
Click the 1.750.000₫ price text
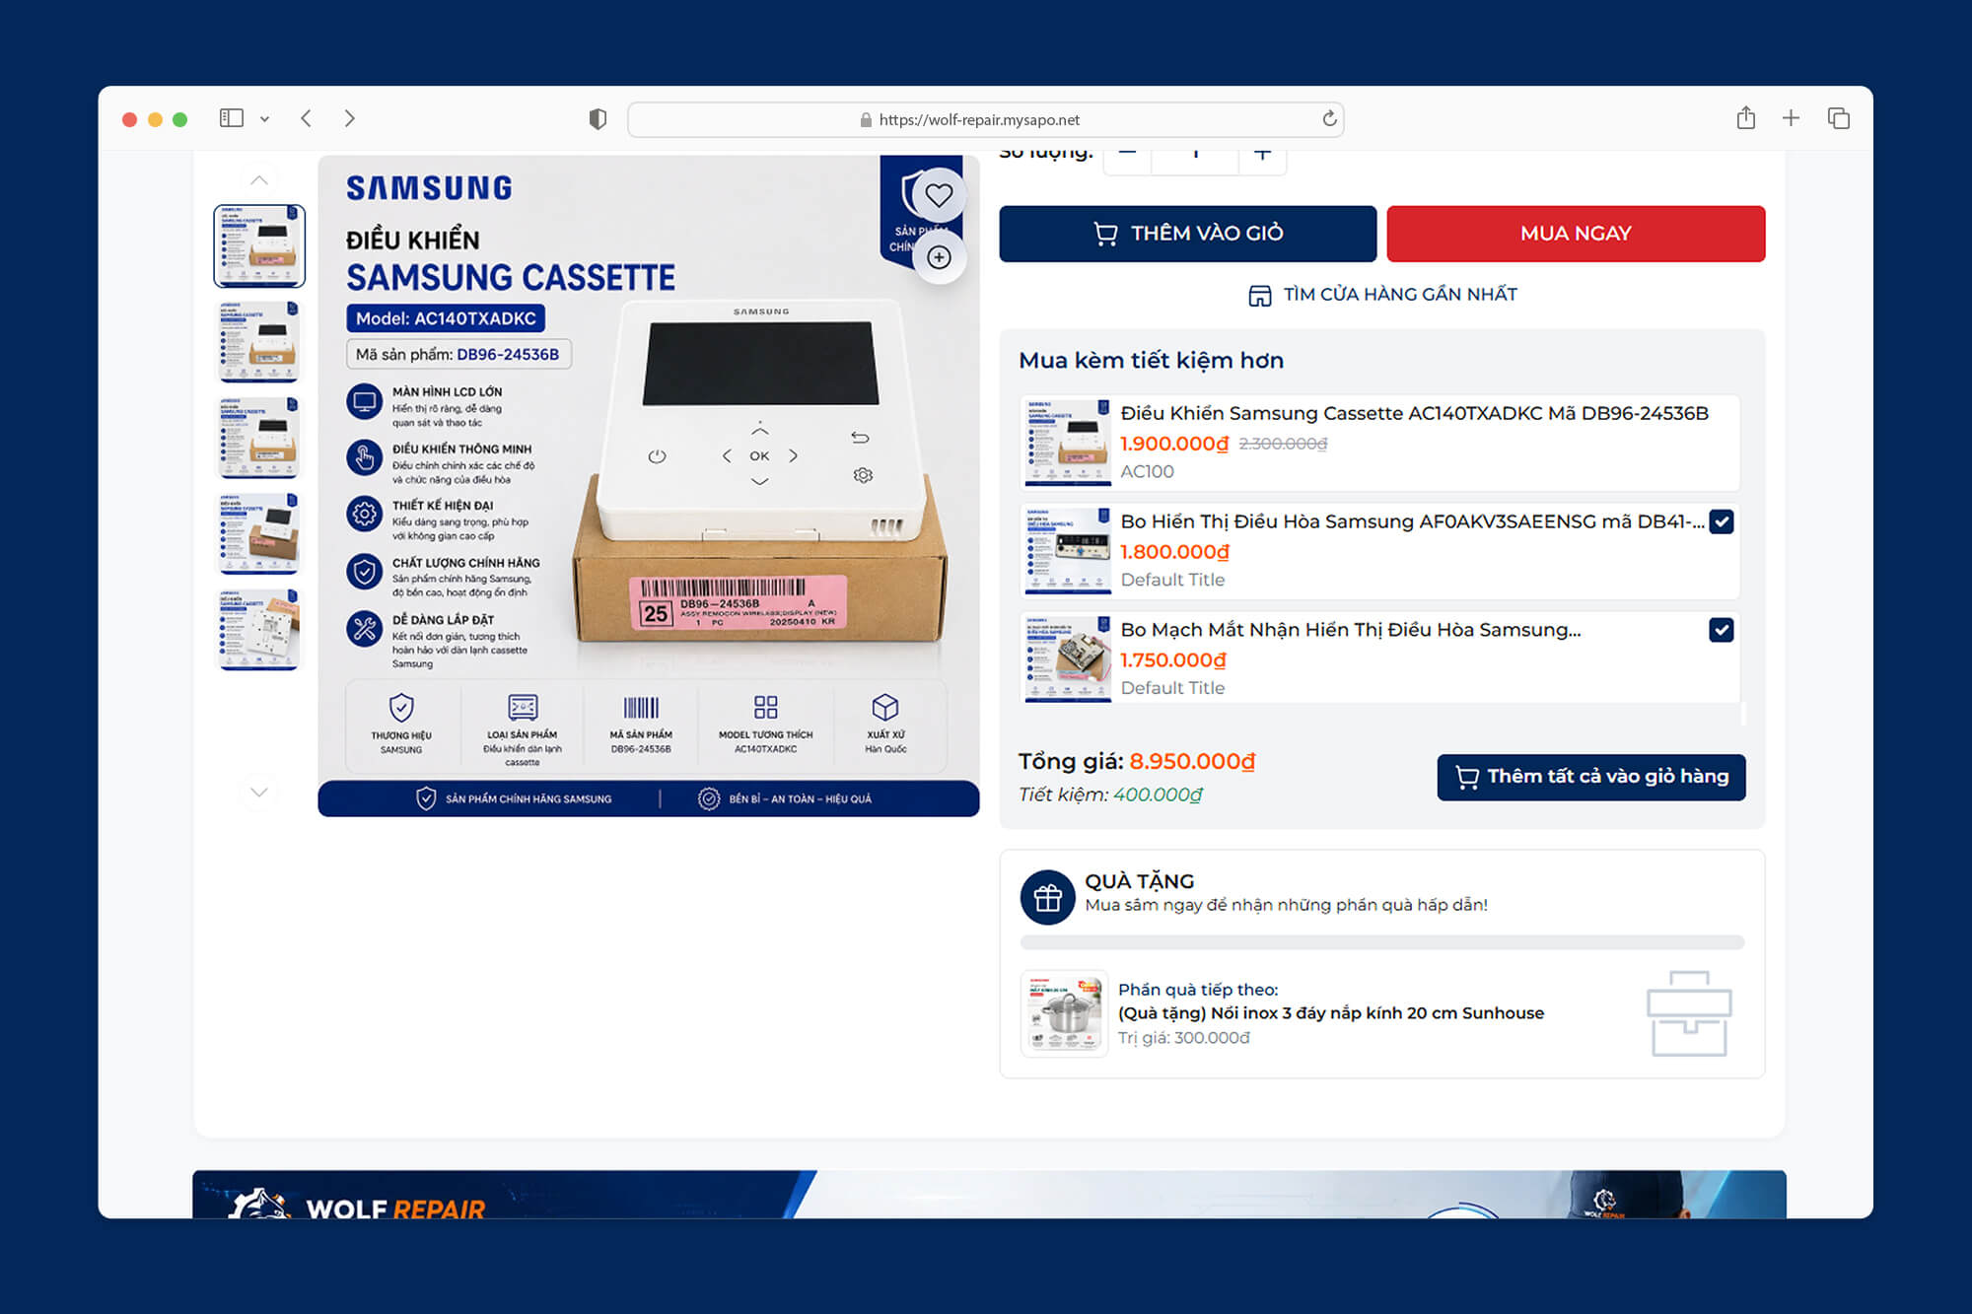point(1173,660)
